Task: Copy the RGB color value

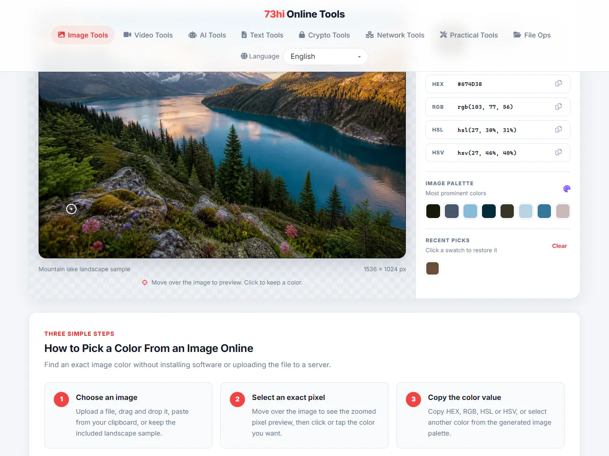Action: [559, 106]
